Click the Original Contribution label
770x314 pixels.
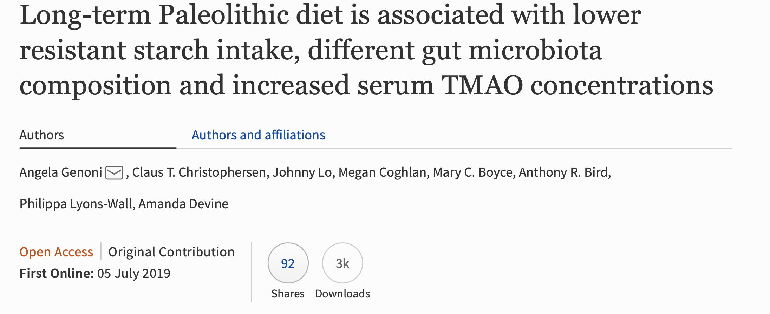pyautogui.click(x=171, y=252)
